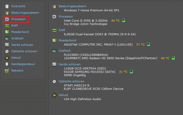183x115 pixels.
Task: Click the Overzicht clipboard icon
Action: coord(7,6)
